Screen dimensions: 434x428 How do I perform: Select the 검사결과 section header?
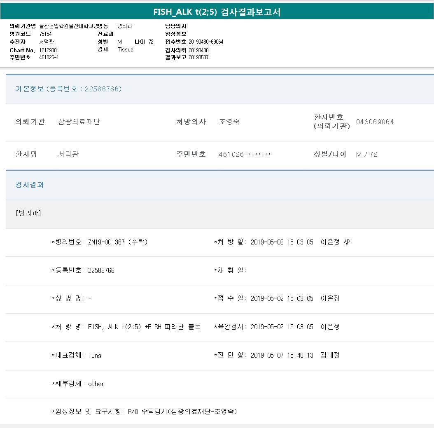click(30, 185)
